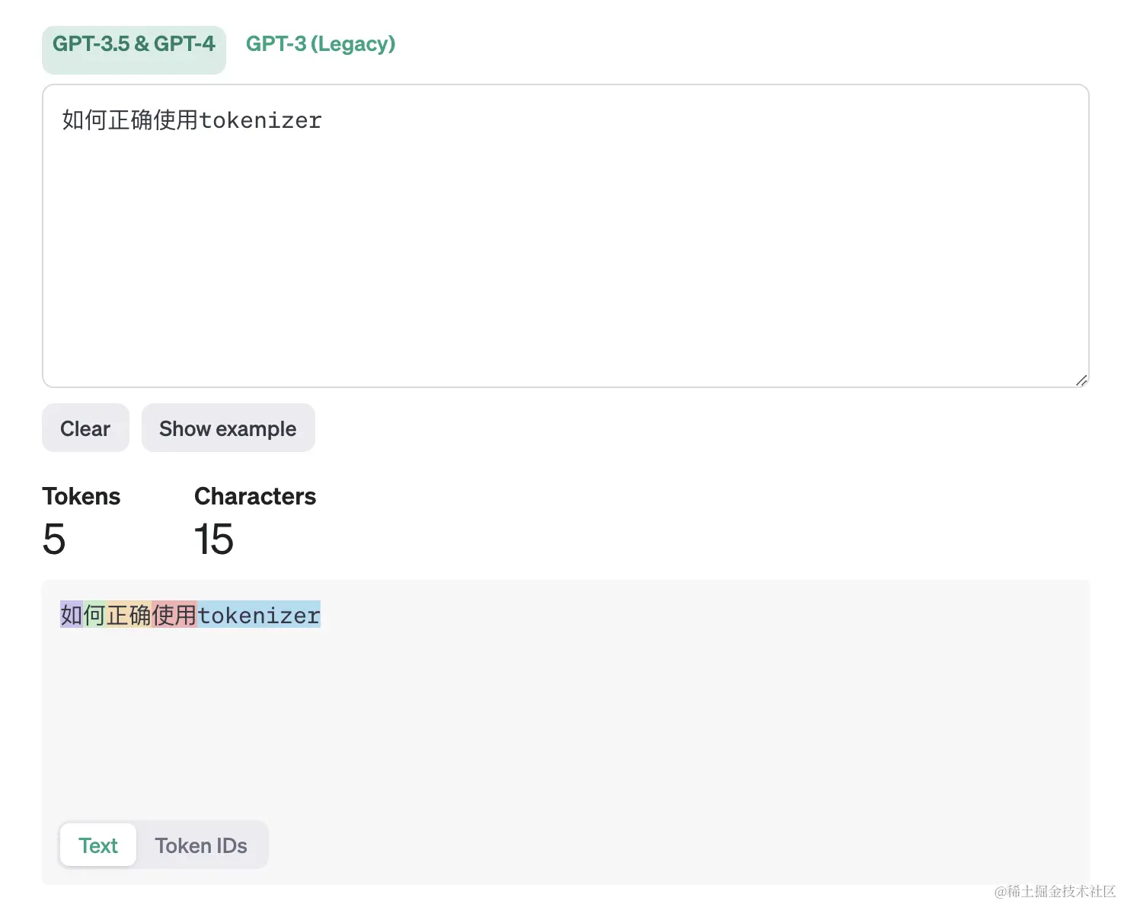This screenshot has height=904, width=1121.
Task: Select the Text view toggle
Action: 98,845
